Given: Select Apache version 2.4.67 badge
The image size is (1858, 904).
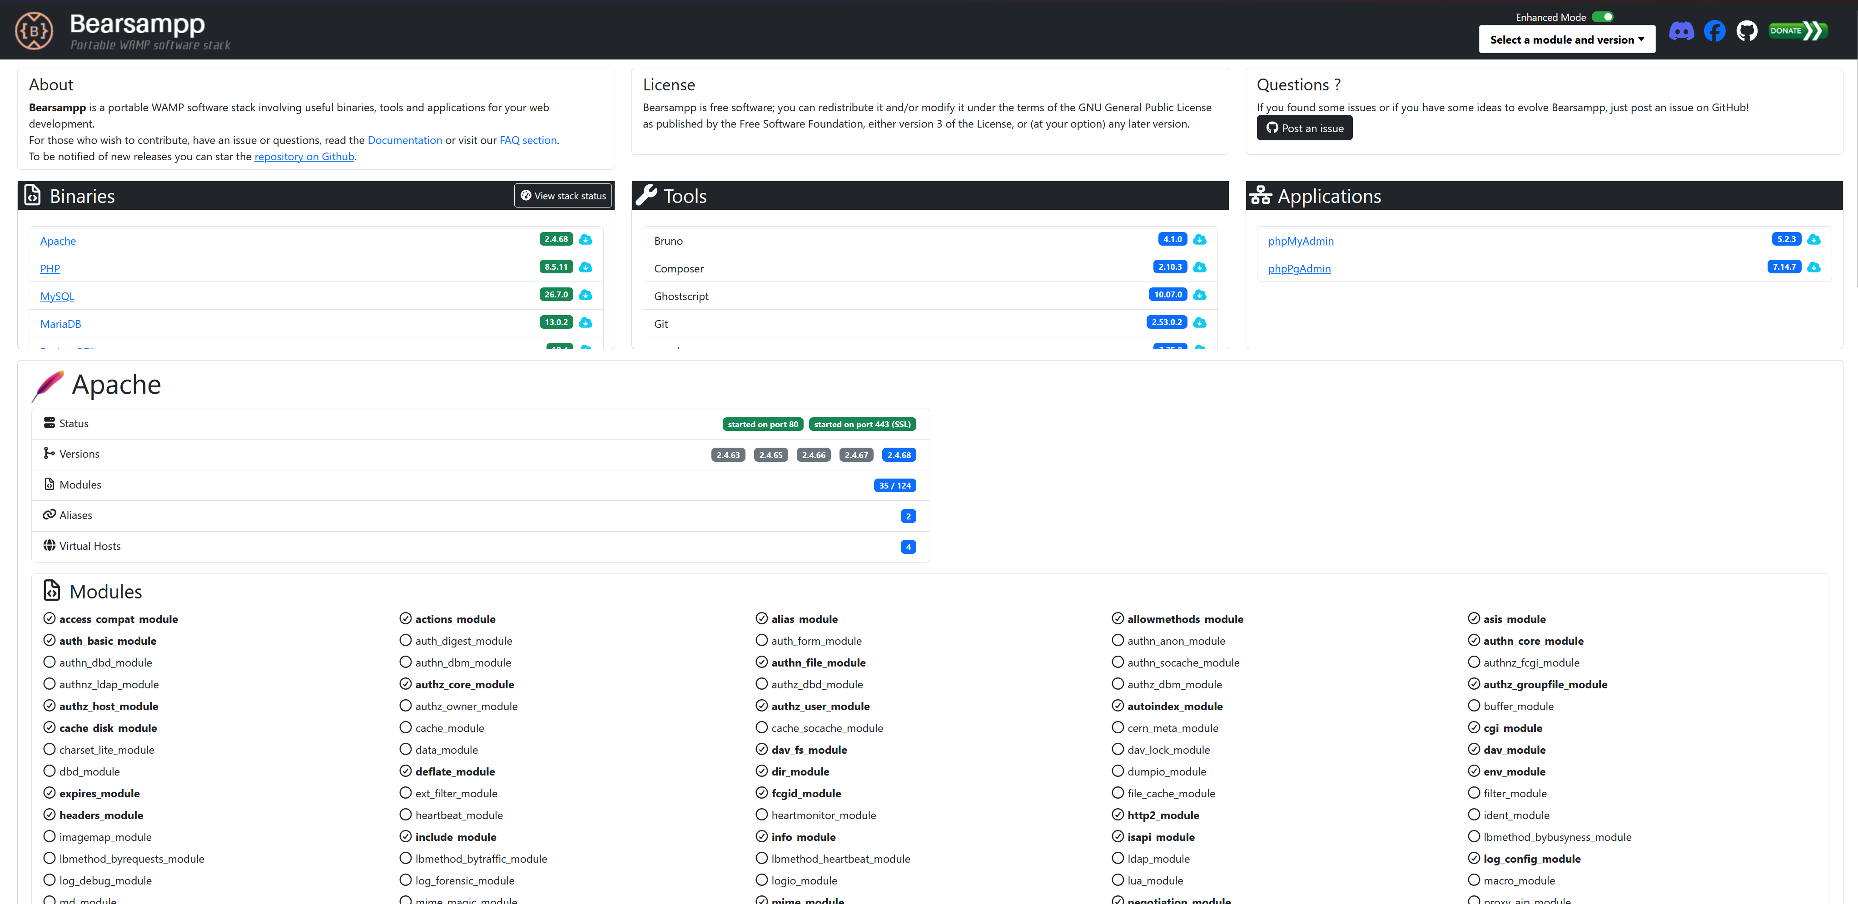Looking at the screenshot, I should tap(856, 455).
